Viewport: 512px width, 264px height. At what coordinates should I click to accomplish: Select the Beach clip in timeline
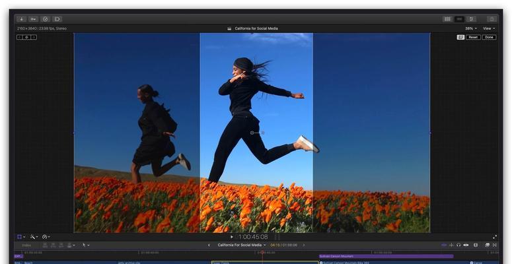coord(69,263)
